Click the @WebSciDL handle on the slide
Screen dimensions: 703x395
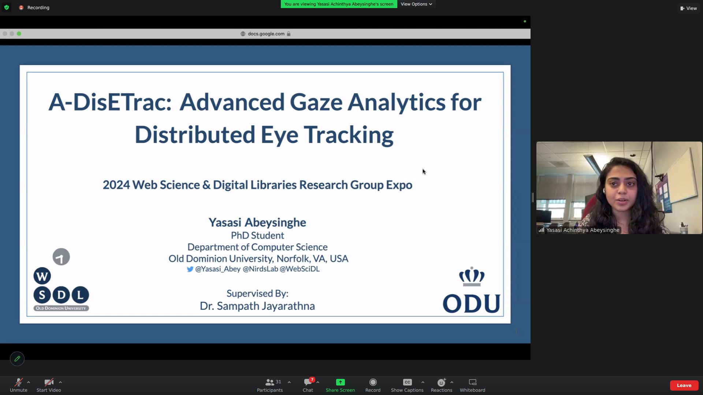click(300, 269)
